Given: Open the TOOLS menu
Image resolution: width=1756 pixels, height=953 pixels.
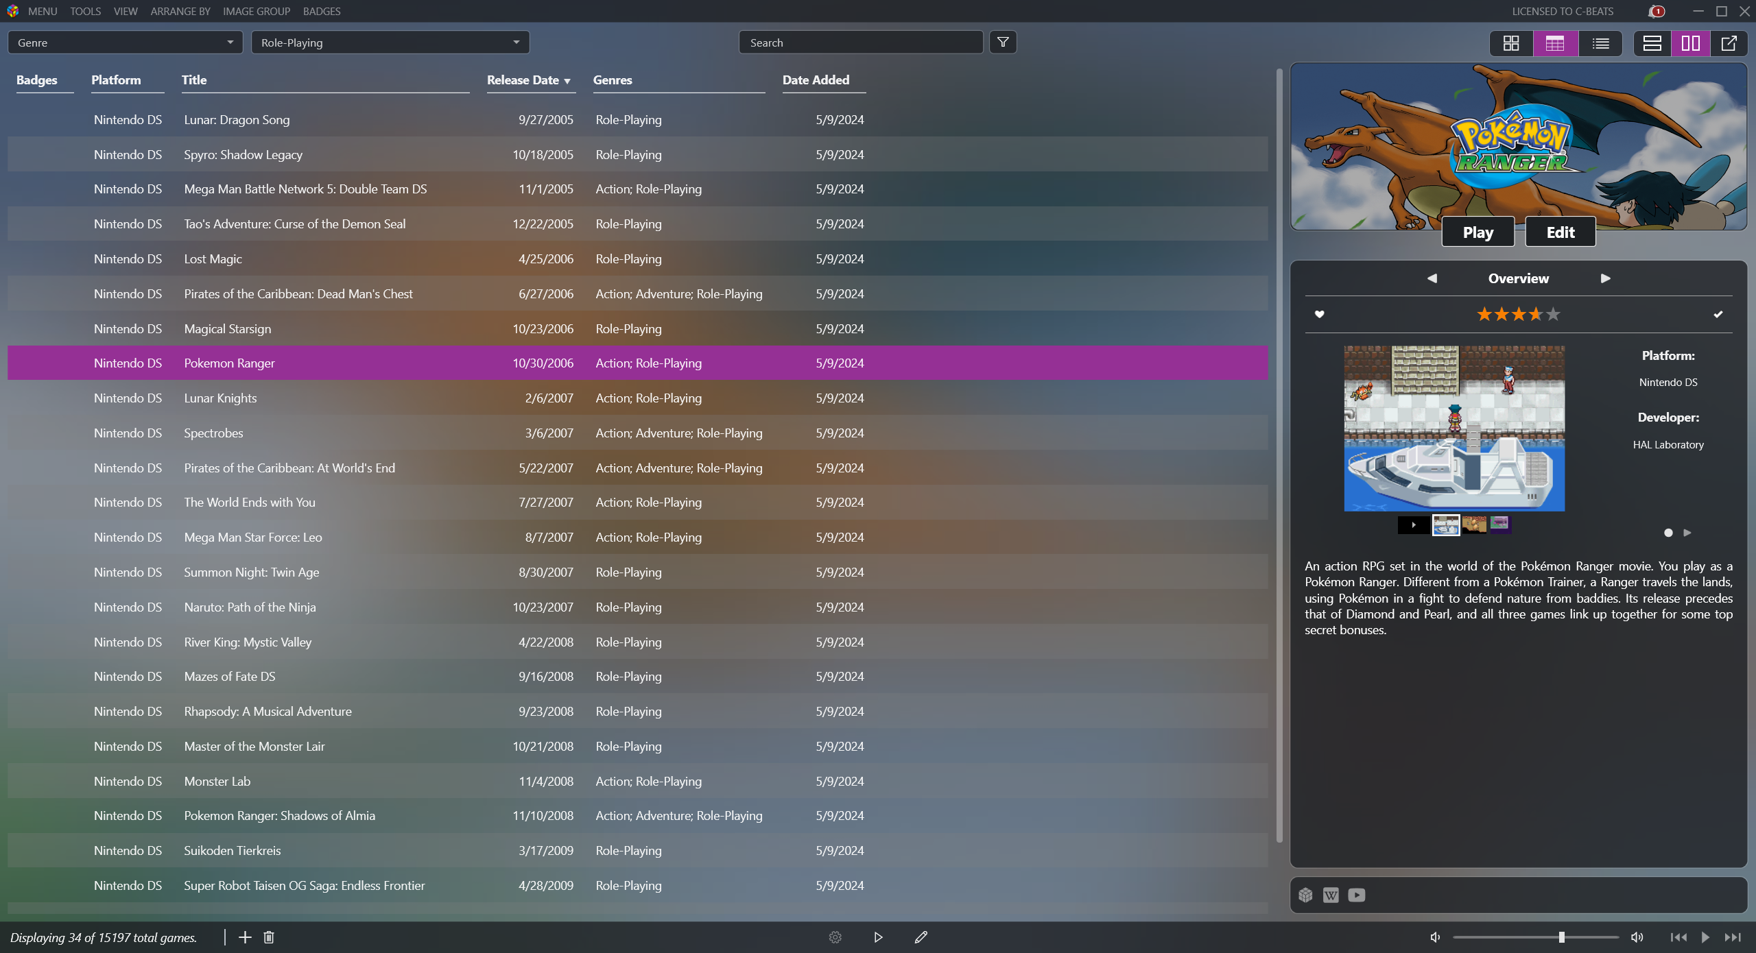Looking at the screenshot, I should point(85,11).
